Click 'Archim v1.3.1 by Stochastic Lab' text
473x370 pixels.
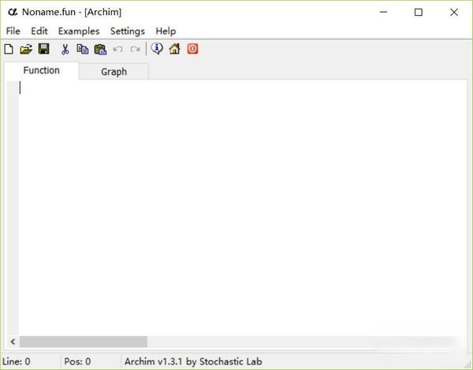click(193, 361)
